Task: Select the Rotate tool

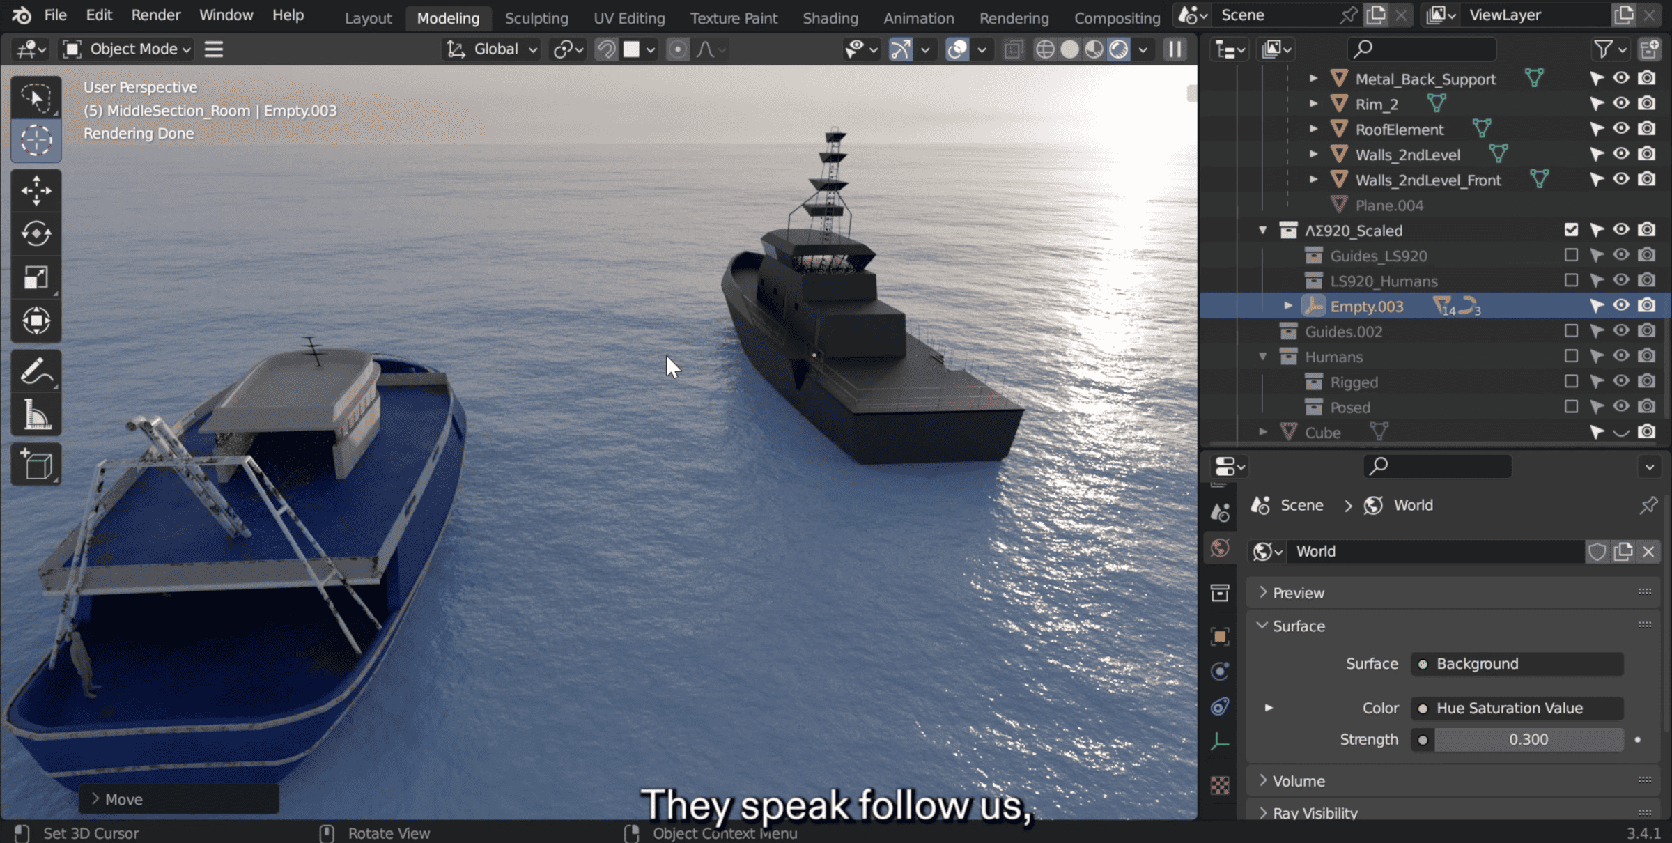Action: click(36, 234)
